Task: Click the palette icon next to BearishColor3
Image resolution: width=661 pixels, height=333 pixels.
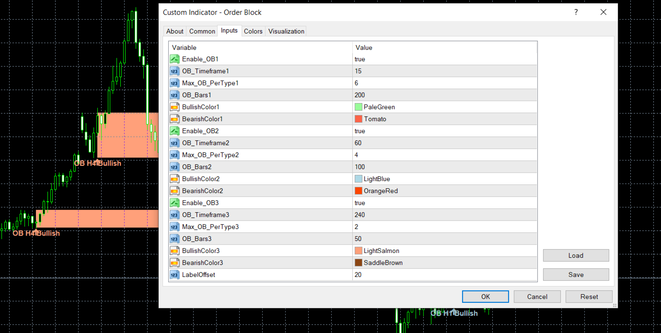Action: [174, 263]
